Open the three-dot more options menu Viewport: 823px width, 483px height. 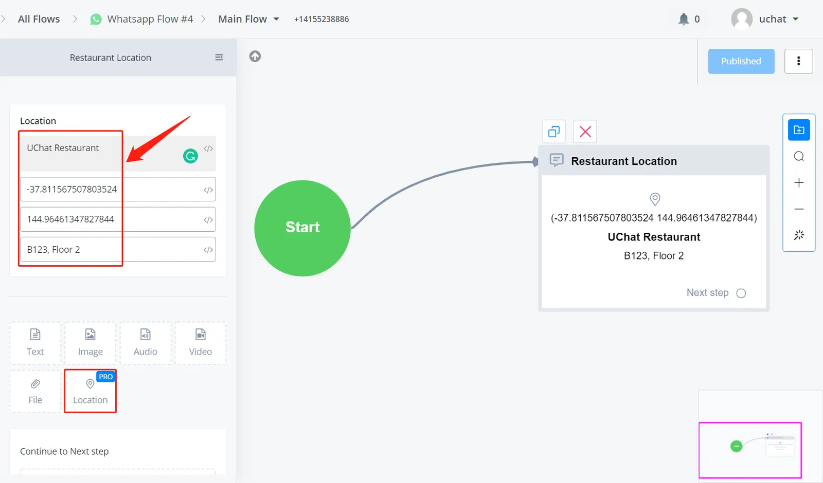point(799,61)
